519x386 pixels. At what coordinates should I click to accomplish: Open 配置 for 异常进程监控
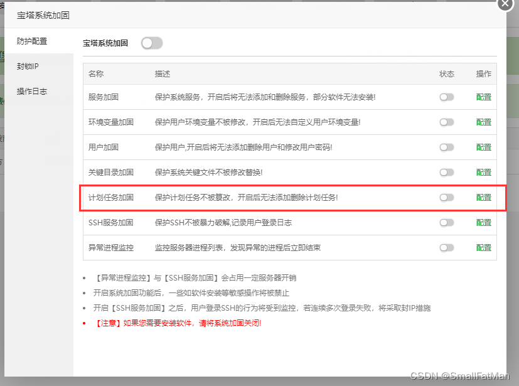[484, 248]
